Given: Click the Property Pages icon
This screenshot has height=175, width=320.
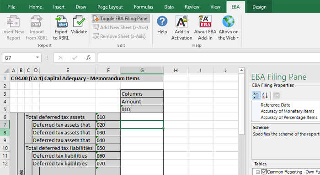Looking at the screenshot, I should coord(276,95).
